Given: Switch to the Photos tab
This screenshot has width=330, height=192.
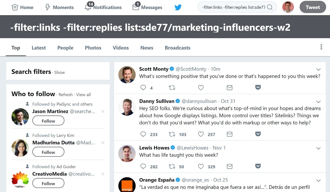Looking at the screenshot, I should (93, 48).
